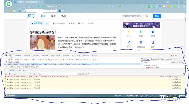Select the inspect element picker icon
Viewport: 189px width, 104px height.
coord(6,55)
